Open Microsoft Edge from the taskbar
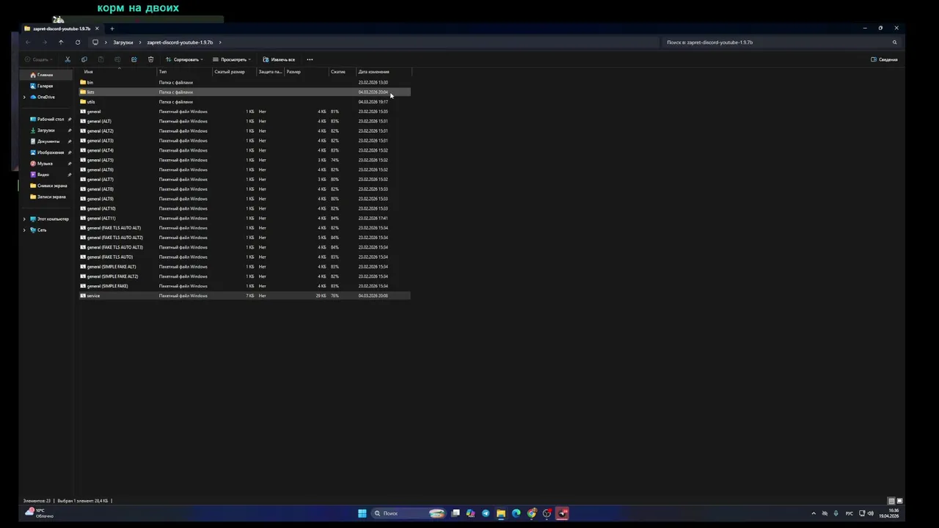The height and width of the screenshot is (528, 939). tap(516, 513)
